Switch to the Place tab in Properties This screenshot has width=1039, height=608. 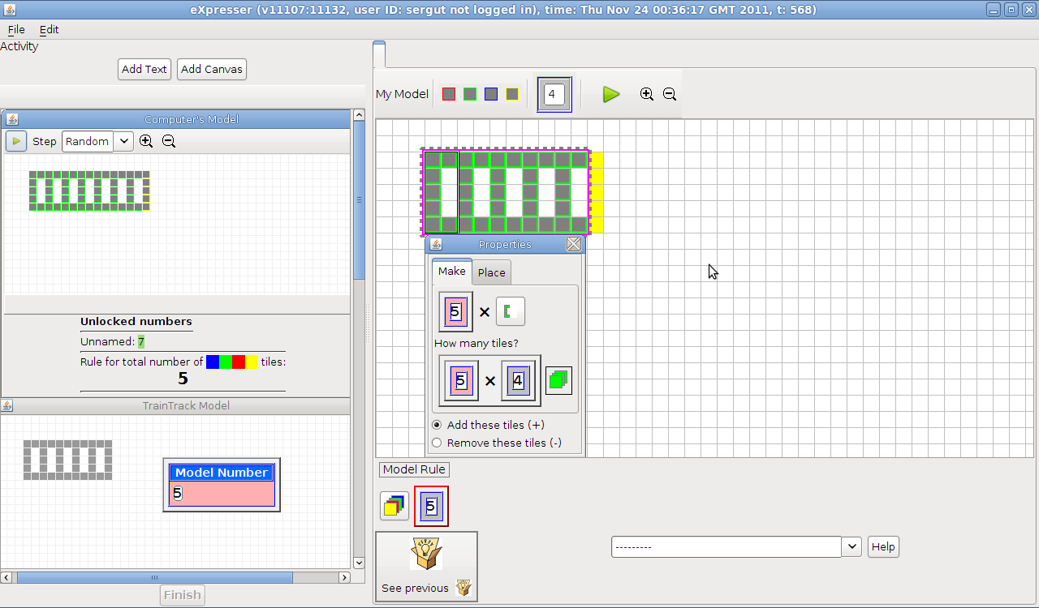tap(491, 272)
